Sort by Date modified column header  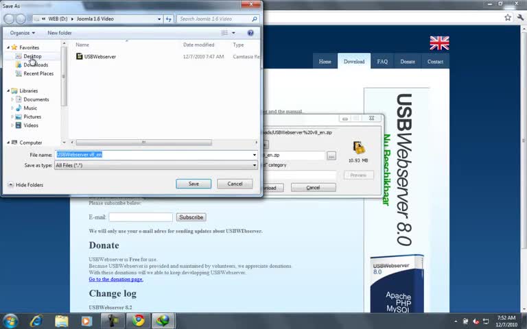click(x=198, y=45)
